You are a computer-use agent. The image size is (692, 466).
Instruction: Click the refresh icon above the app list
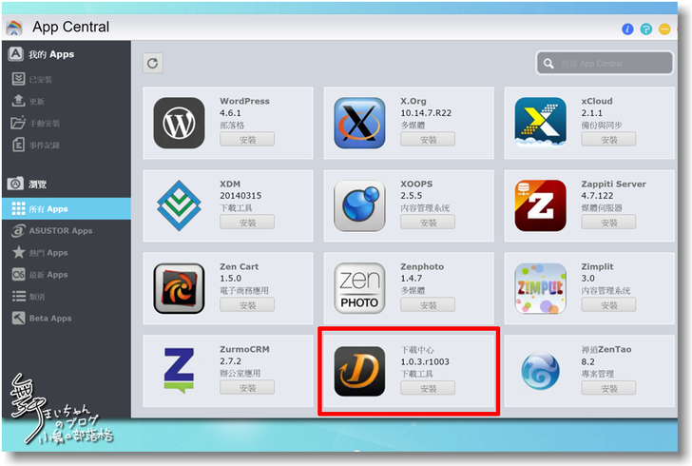click(153, 63)
